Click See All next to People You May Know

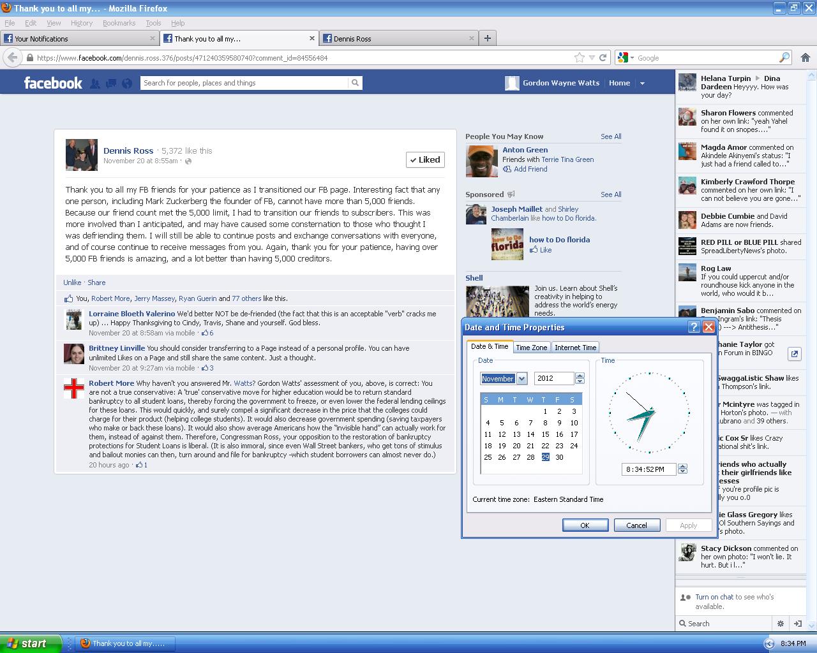(611, 136)
